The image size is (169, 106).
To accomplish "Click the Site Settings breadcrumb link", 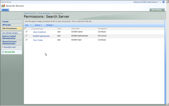I will (45, 13).
